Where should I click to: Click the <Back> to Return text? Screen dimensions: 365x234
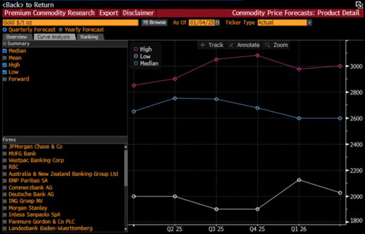coord(28,5)
